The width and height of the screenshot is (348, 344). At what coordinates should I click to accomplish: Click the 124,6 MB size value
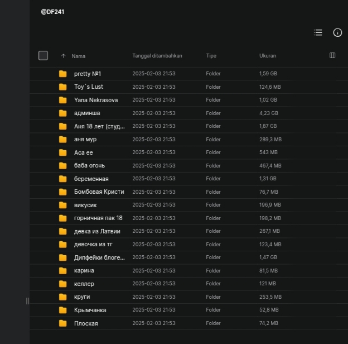[270, 87]
